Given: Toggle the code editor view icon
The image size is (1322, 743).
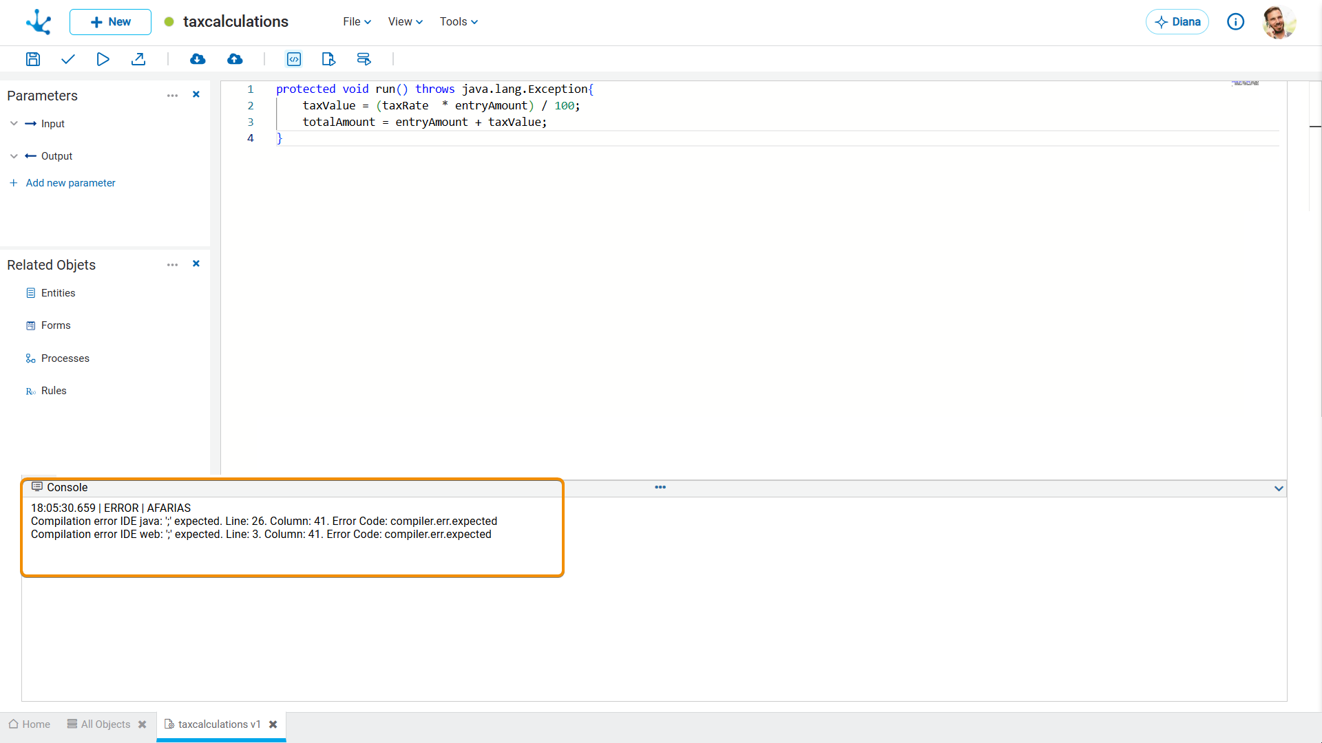Looking at the screenshot, I should [294, 59].
